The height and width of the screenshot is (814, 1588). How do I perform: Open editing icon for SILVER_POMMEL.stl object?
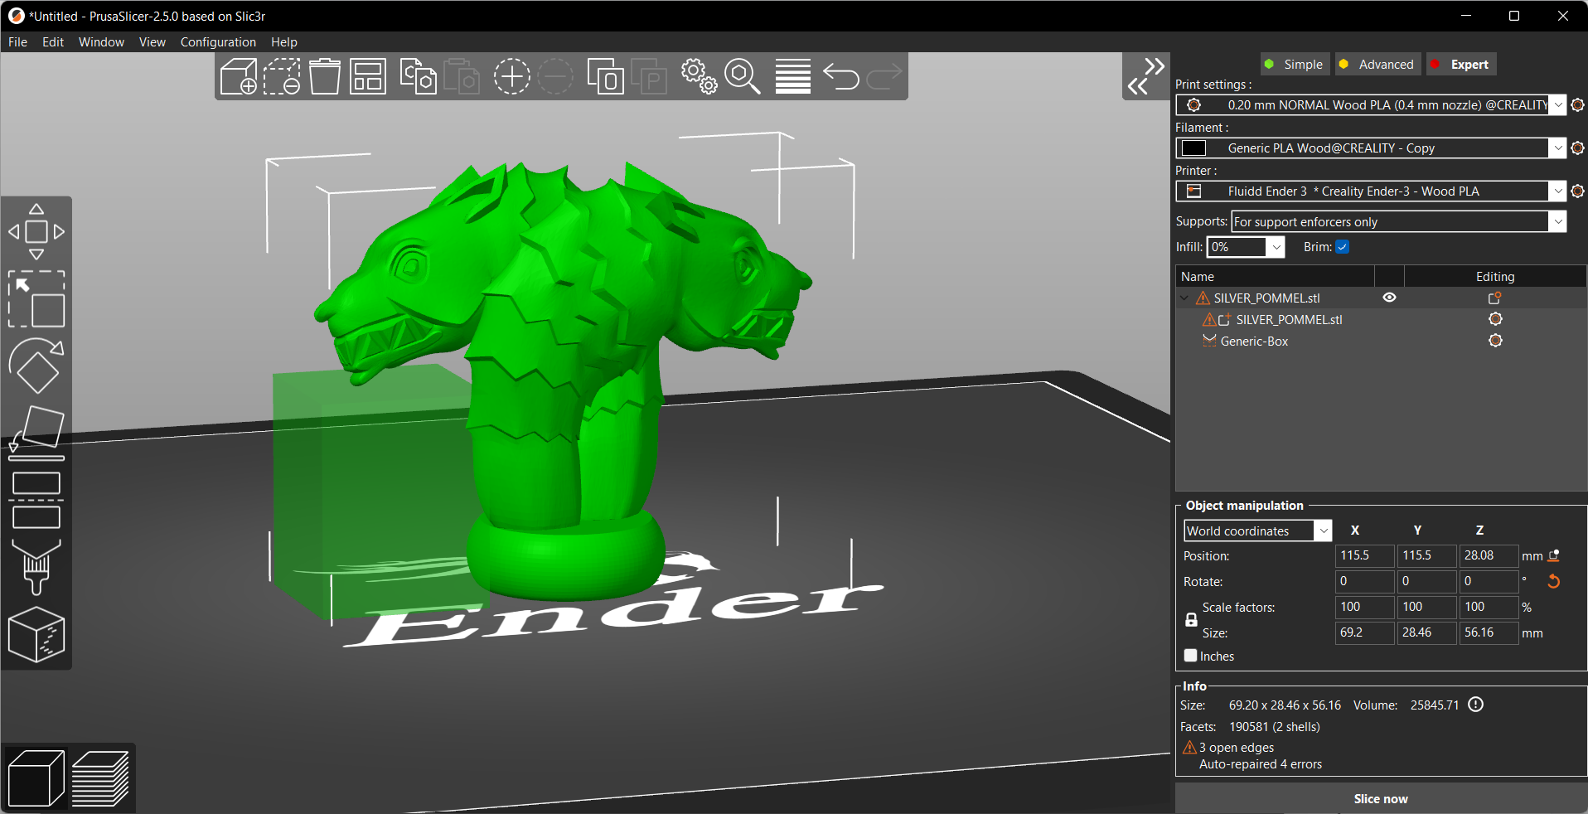pyautogui.click(x=1495, y=298)
